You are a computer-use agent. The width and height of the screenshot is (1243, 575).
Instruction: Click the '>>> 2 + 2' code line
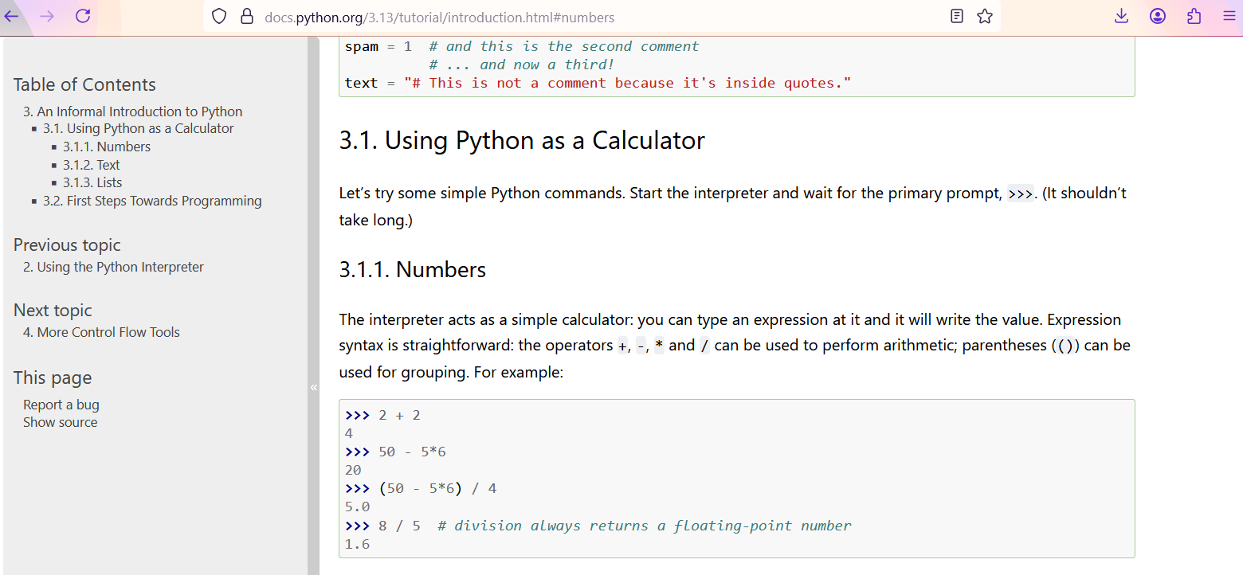[x=382, y=415]
